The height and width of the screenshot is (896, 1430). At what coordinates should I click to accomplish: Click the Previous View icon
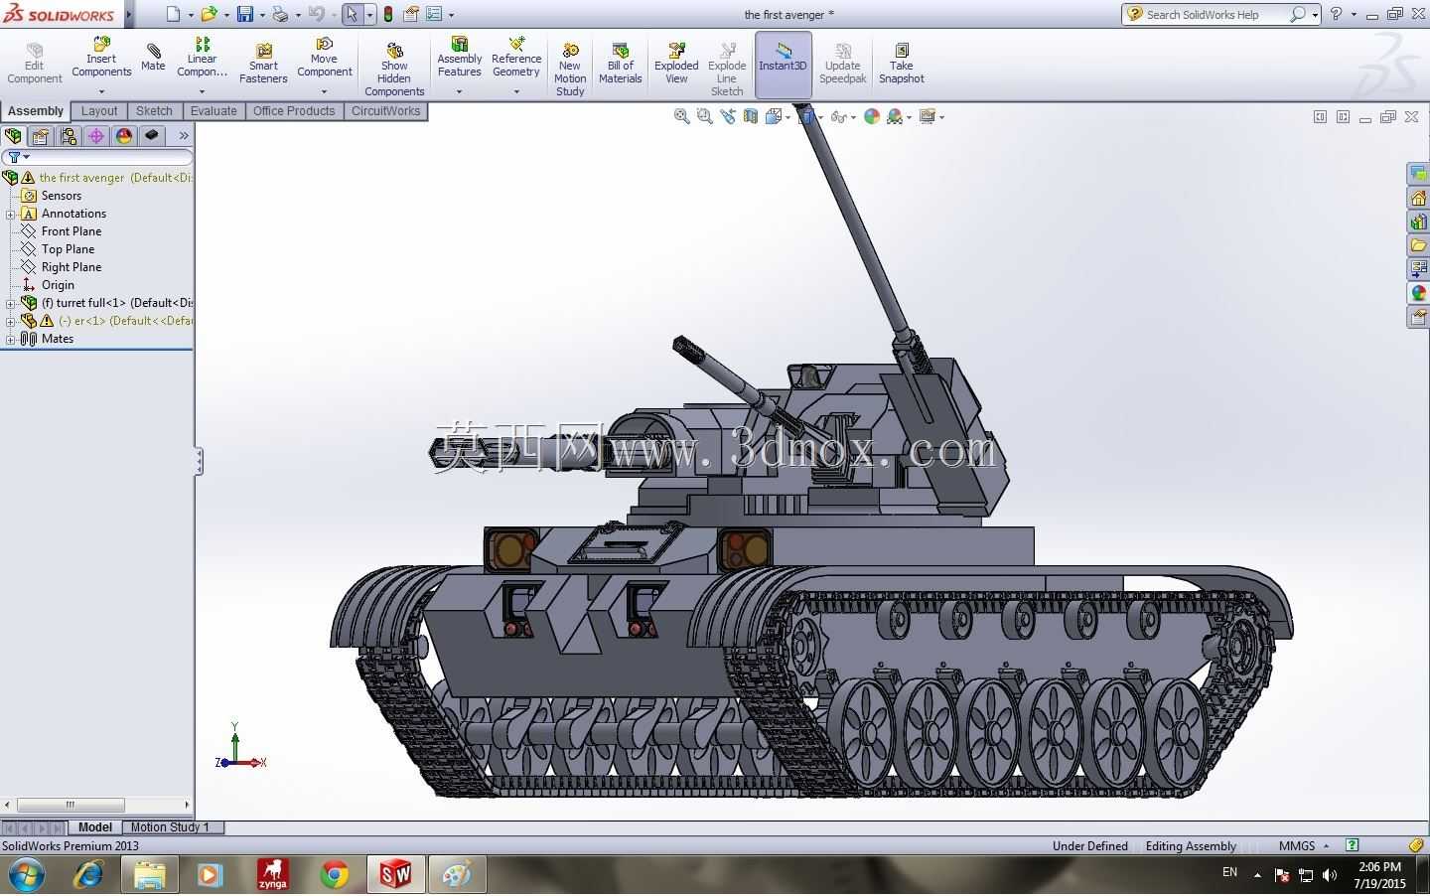[728, 116]
